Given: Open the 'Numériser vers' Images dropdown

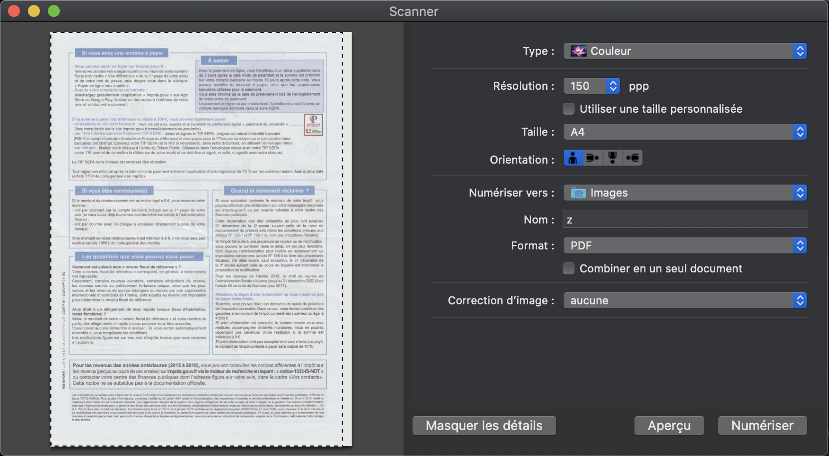Looking at the screenshot, I should (685, 193).
